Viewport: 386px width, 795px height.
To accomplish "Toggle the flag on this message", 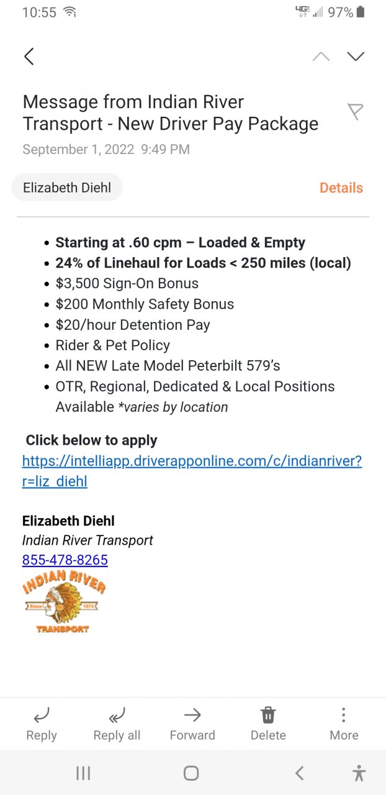I will point(355,112).
